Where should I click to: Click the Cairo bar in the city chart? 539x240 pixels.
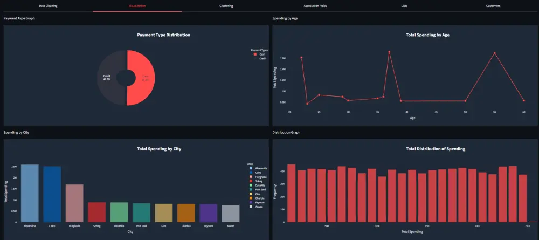tap(52, 194)
